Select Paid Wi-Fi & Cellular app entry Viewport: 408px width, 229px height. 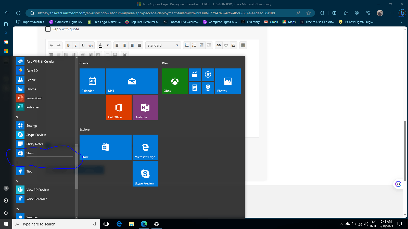[45, 62]
